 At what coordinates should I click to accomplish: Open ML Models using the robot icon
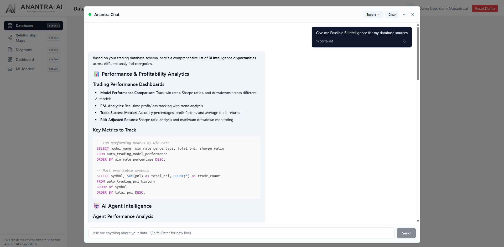(10, 69)
